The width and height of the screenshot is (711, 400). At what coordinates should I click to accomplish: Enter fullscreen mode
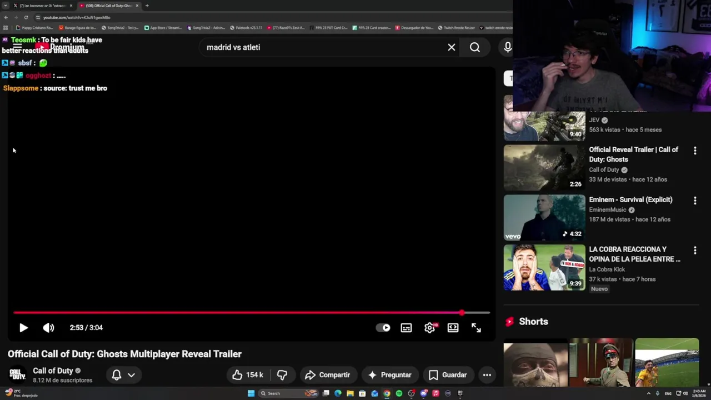pyautogui.click(x=476, y=328)
